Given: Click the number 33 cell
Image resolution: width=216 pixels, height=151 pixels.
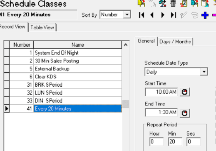Looking at the screenshot, I should click(22, 101).
